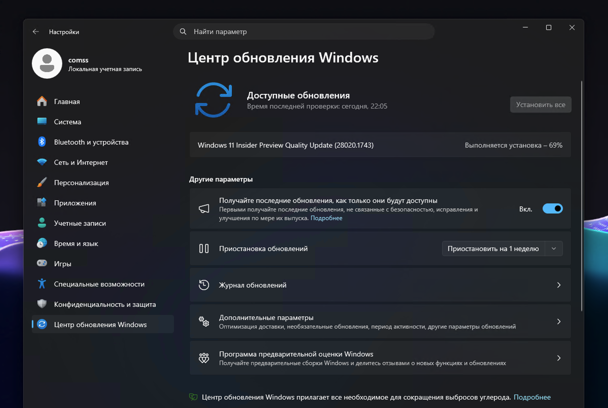Click the privacy shield icon
Screen dimensions: 608x408
tap(42, 304)
